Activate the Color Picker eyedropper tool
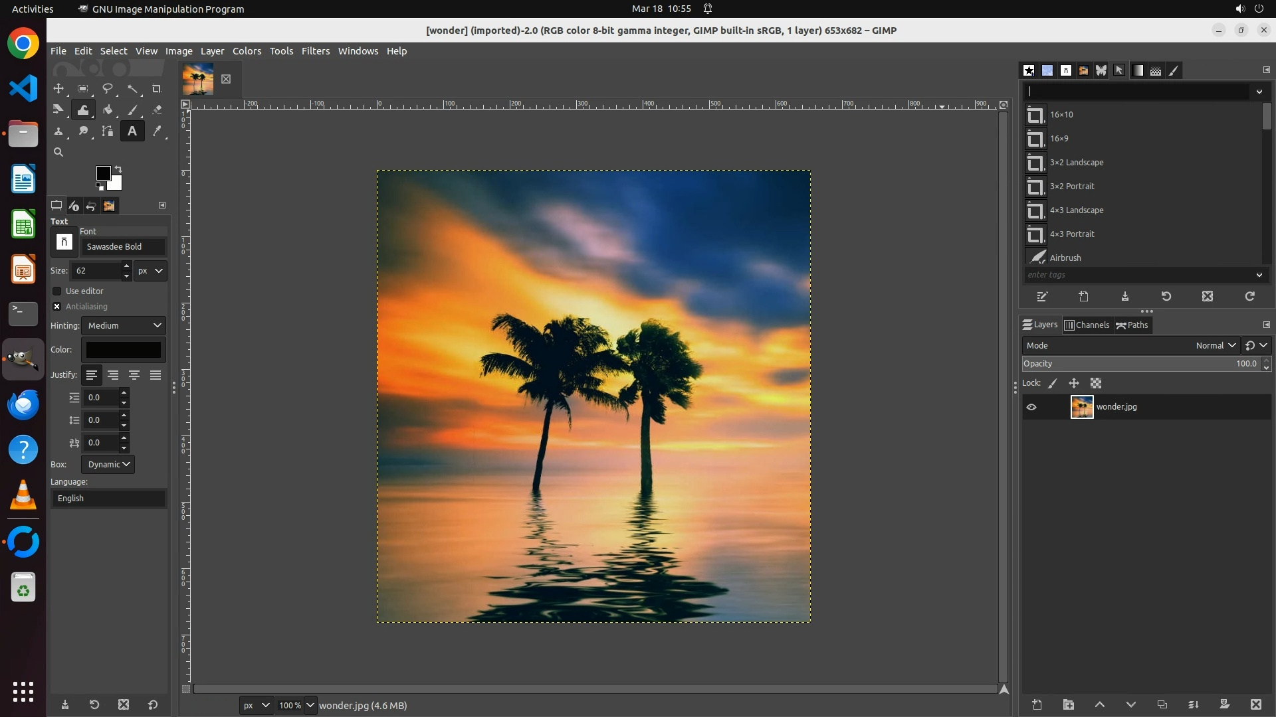Viewport: 1276px width, 717px height. (157, 131)
